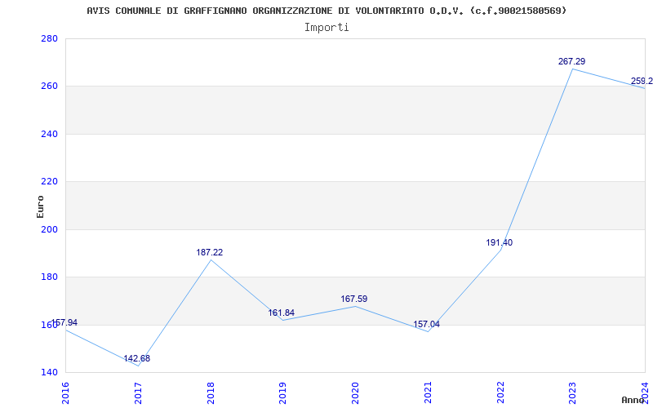
Task: Click the 187.22 data label
Action: coord(210,252)
